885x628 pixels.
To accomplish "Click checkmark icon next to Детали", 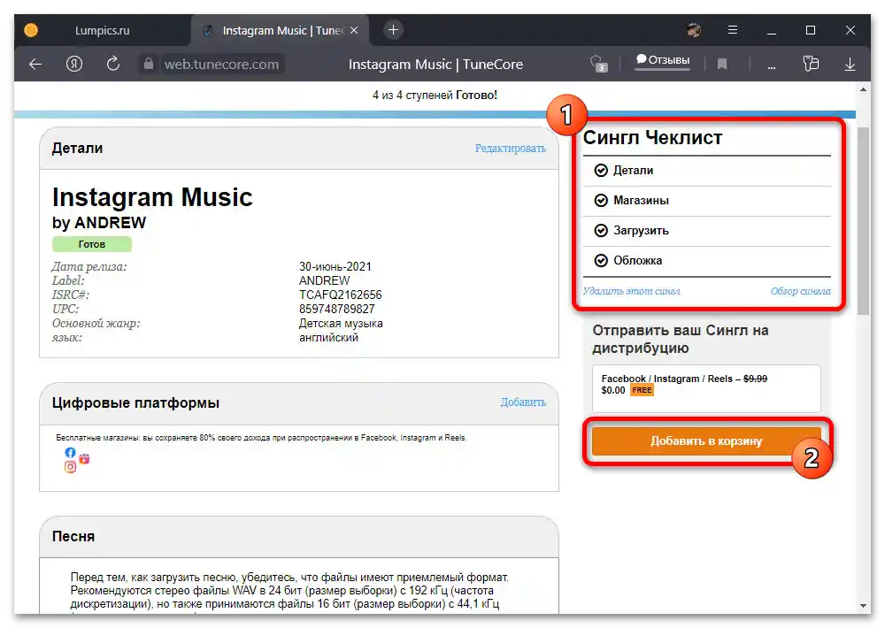I will 601,171.
